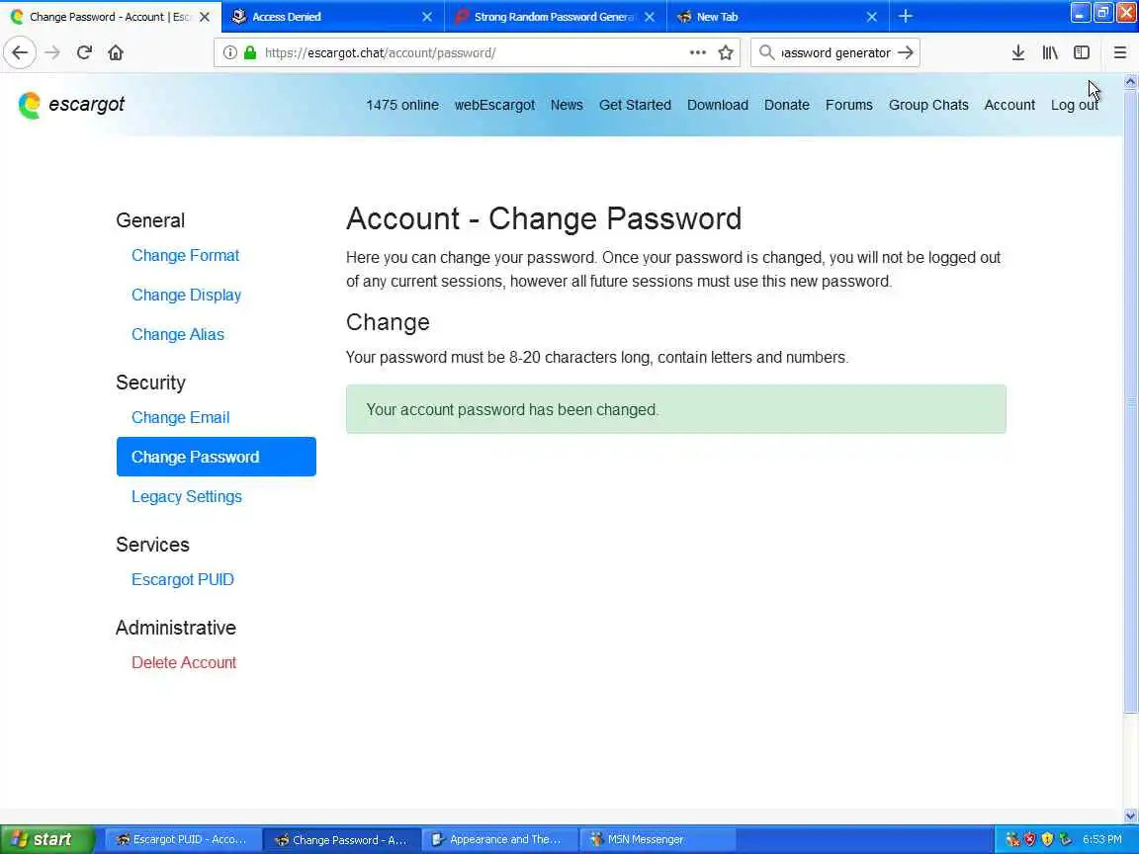The height and width of the screenshot is (854, 1139).
Task: Go back with the browser back arrow
Action: click(20, 52)
